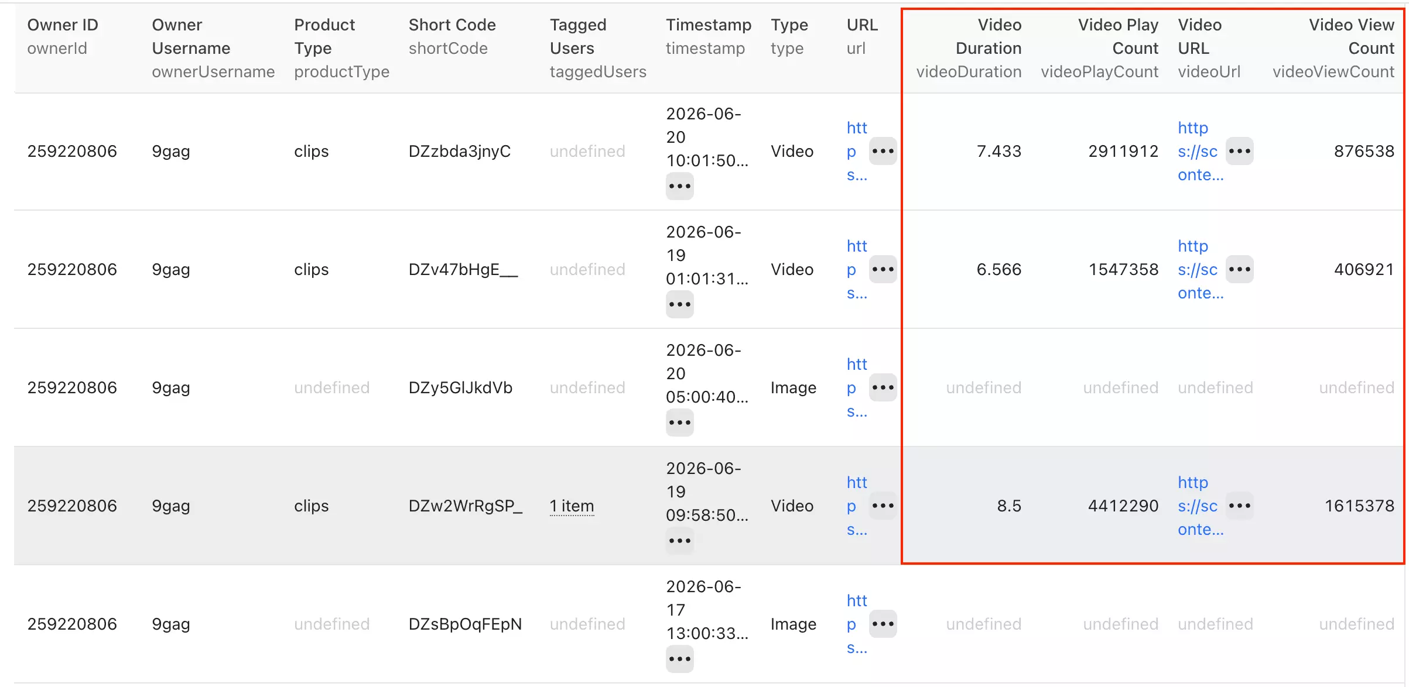Open post URL link in DZv47bHgE__ row
This screenshot has height=687, width=1409.
click(x=857, y=269)
